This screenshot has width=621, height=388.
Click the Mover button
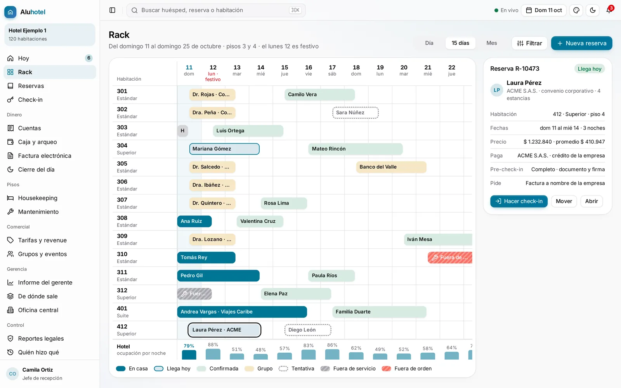pyautogui.click(x=564, y=201)
